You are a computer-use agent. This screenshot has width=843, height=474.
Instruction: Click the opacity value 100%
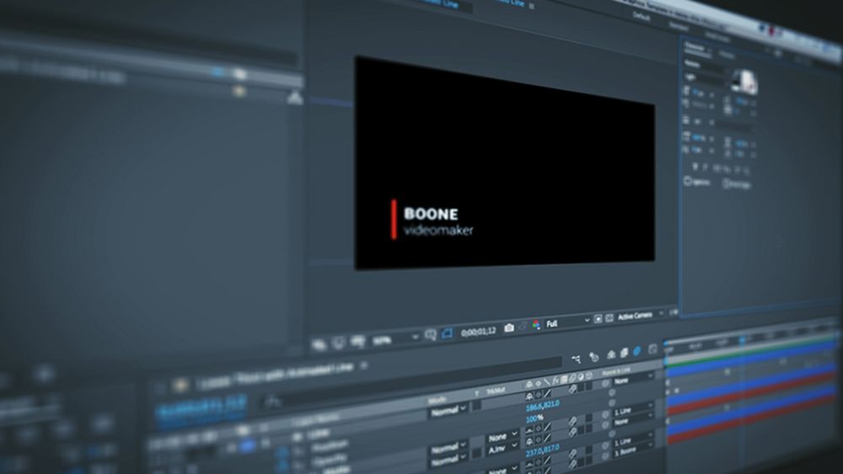[x=534, y=418]
